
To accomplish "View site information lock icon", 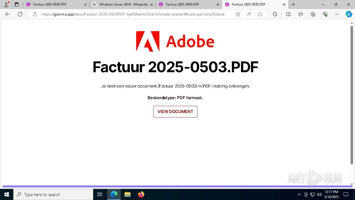I will [x=35, y=14].
